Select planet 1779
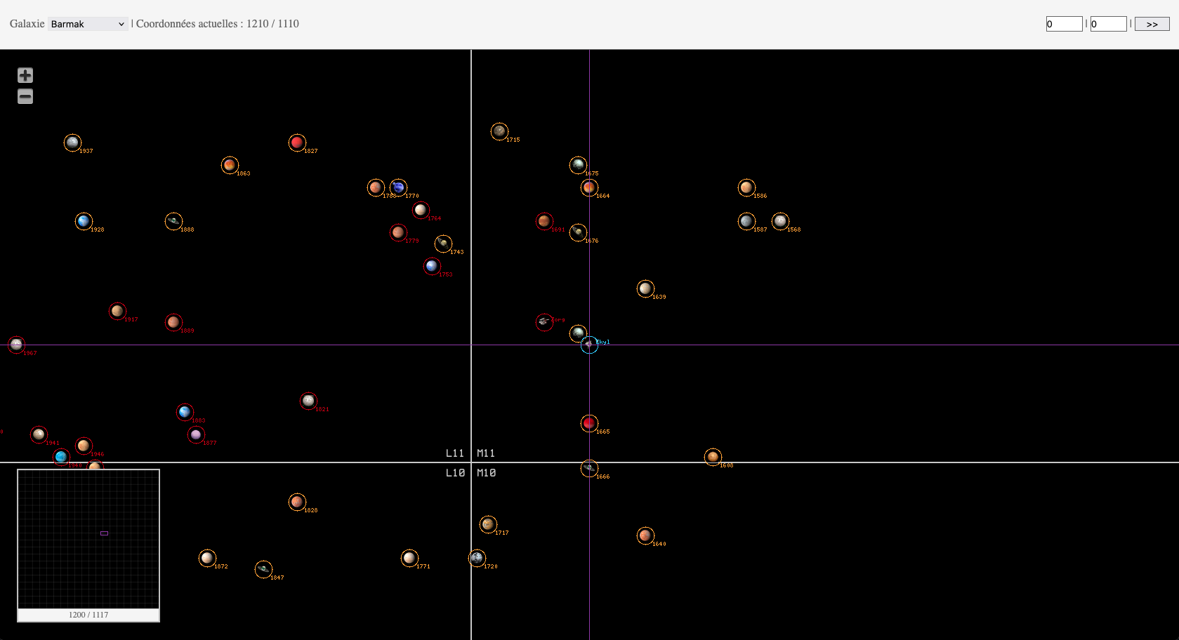Viewport: 1179px width, 640px height. [398, 232]
